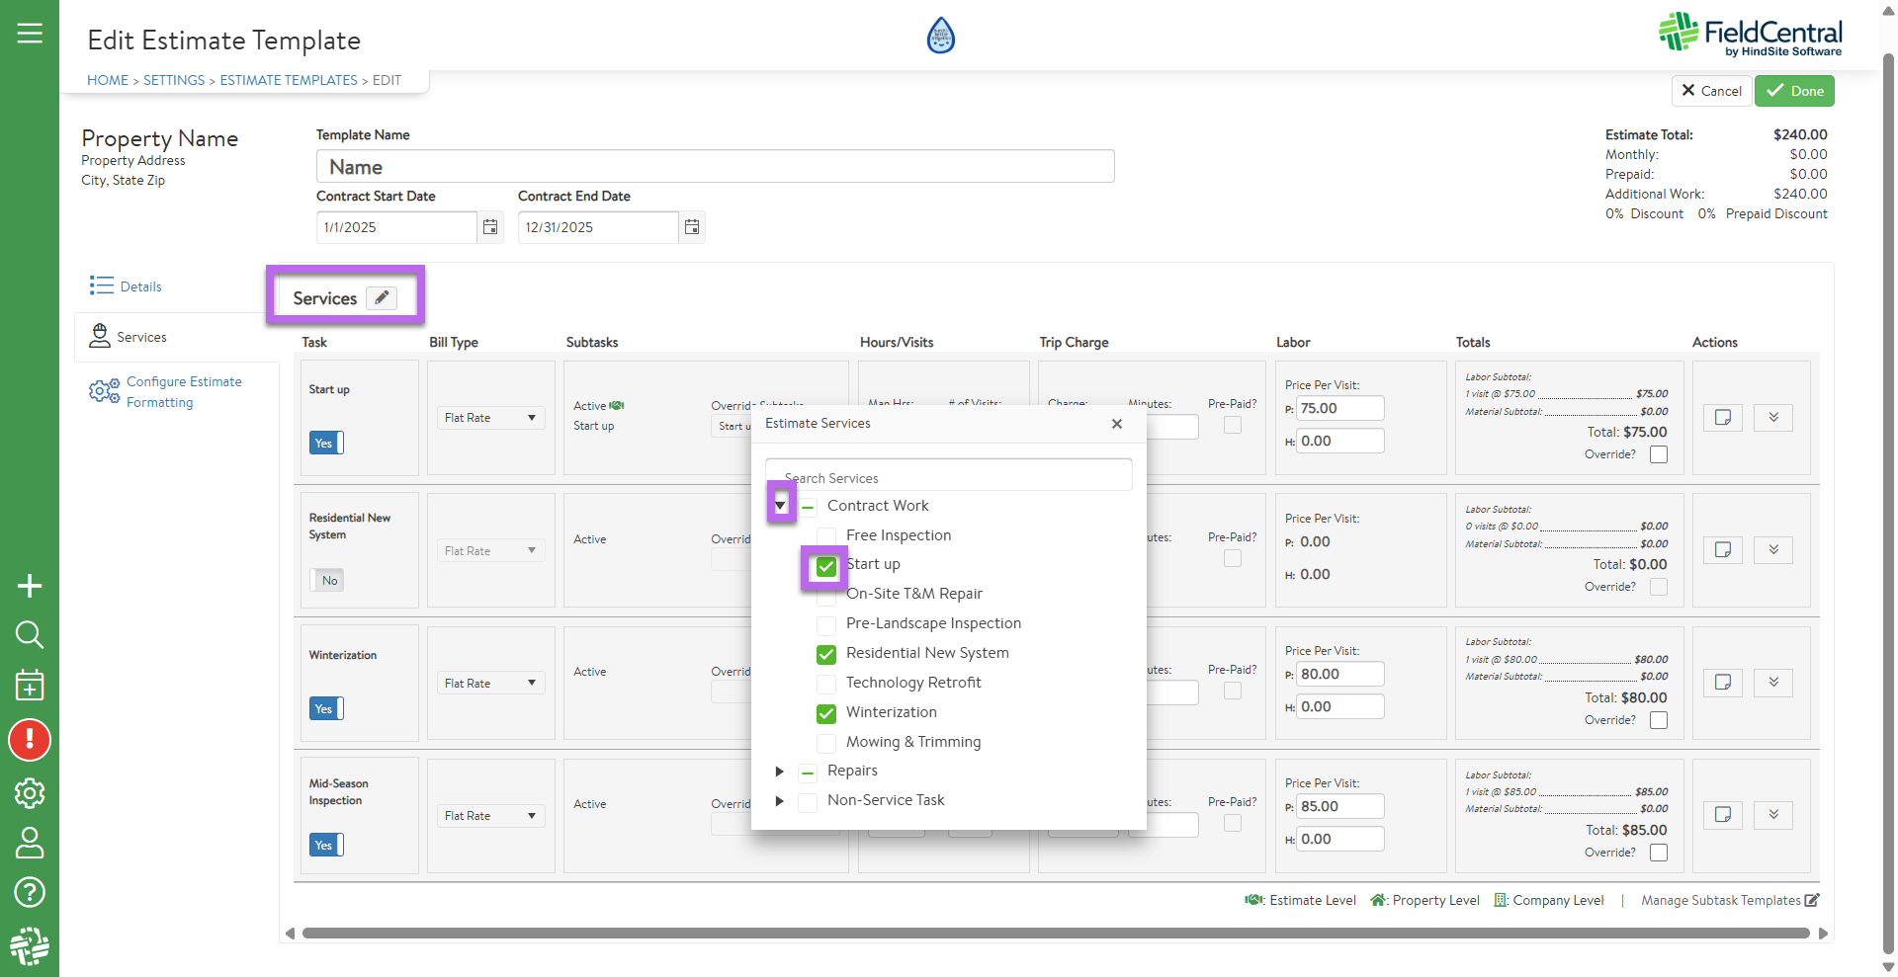The image size is (1898, 977).
Task: Switch to the Details tab
Action: pos(140,286)
